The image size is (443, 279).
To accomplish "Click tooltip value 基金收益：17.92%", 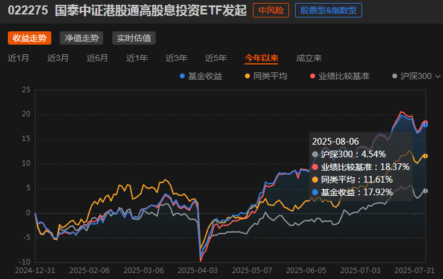I will click(x=352, y=192).
